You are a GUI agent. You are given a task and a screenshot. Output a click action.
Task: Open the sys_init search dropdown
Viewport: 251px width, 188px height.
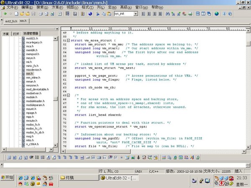[x=135, y=13]
